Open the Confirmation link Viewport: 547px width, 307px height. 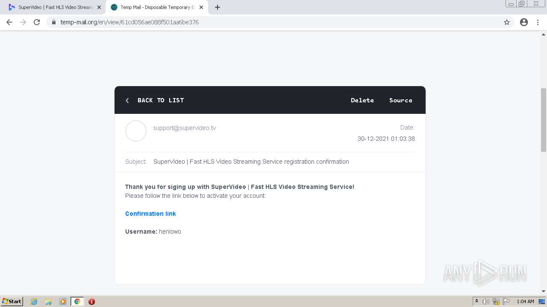coord(150,214)
